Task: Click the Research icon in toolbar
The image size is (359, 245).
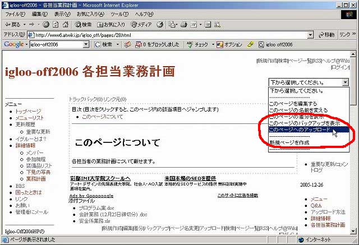Action: [x=217, y=25]
